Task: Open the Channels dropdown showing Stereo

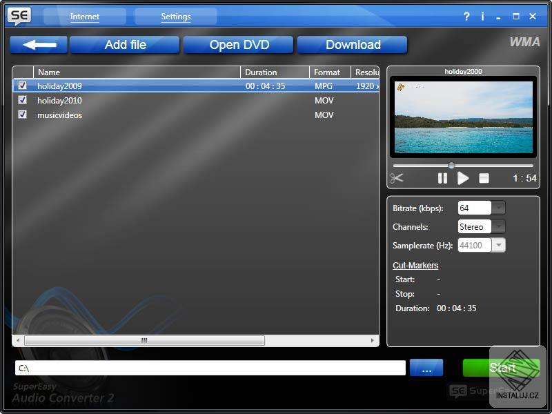Action: coord(498,226)
